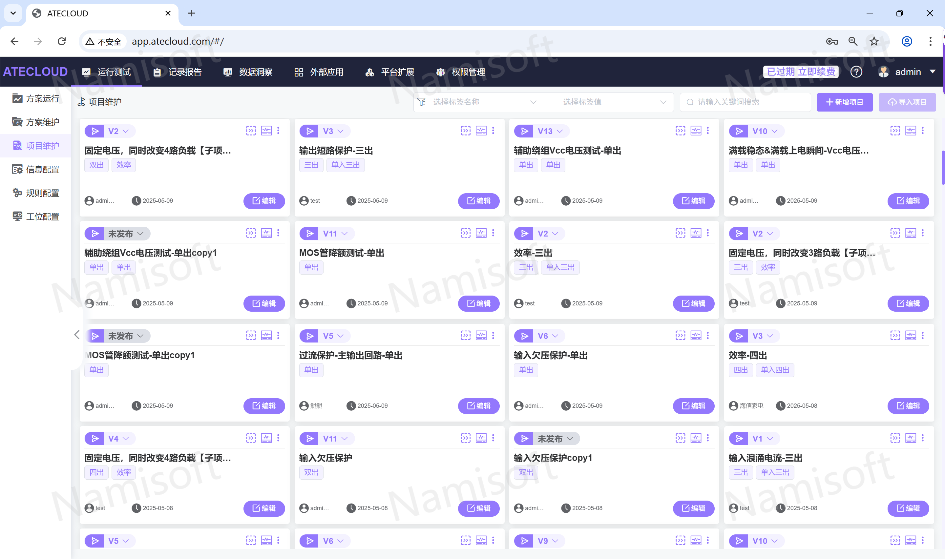This screenshot has width=945, height=559.
Task: Open the 未发布 version dropdown on 输入欠压保护copy1
Action: click(556, 439)
